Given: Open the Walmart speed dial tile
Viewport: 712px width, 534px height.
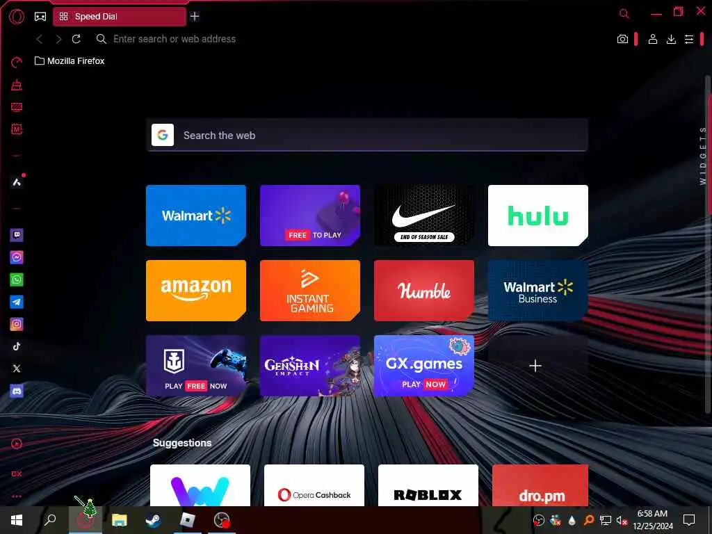Looking at the screenshot, I should click(x=196, y=216).
